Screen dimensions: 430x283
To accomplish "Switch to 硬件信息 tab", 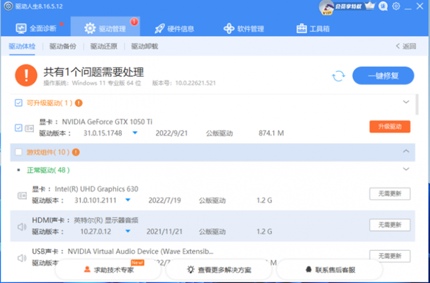I will point(175,28).
